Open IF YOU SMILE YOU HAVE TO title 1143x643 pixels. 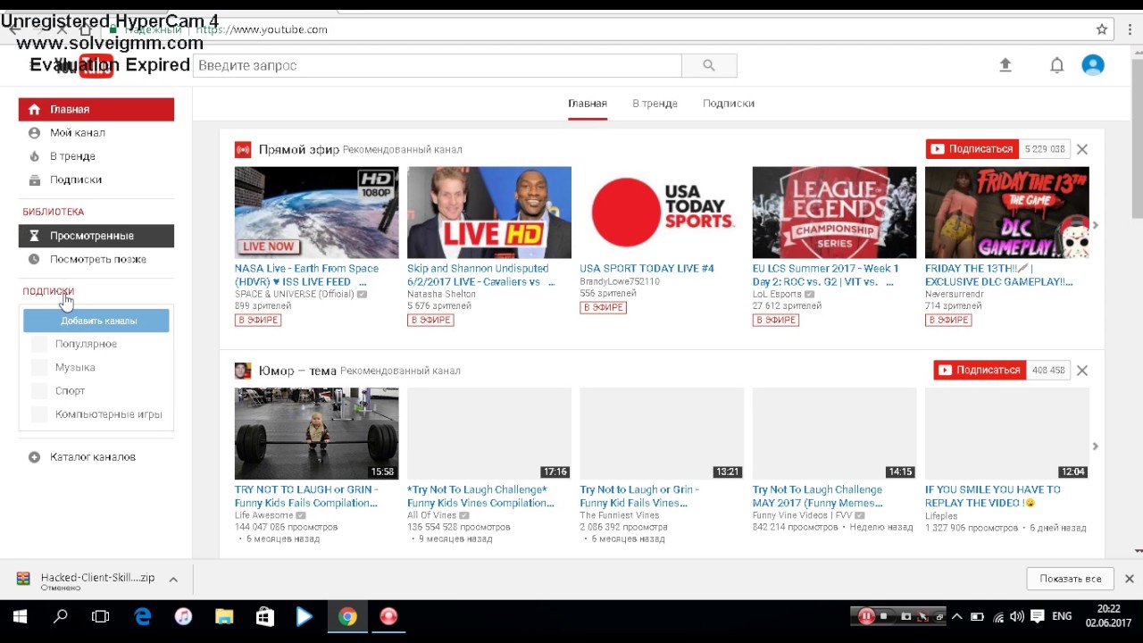point(993,497)
